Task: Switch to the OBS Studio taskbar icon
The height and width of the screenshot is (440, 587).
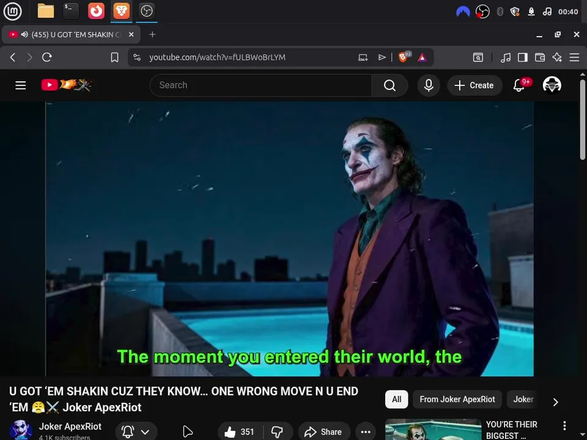Action: click(x=146, y=11)
